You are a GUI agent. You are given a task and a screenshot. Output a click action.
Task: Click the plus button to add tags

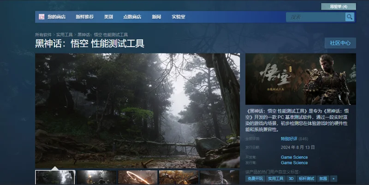pos(333,179)
